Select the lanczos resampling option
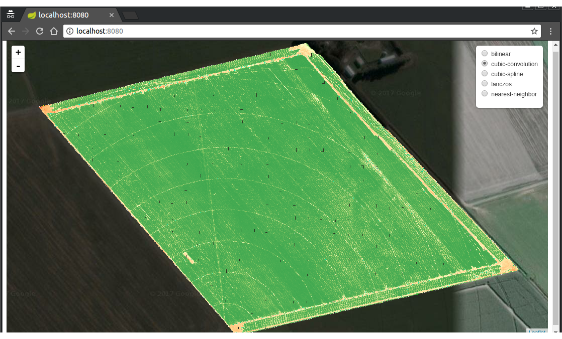Screen dimensions: 562x339 click(x=484, y=83)
